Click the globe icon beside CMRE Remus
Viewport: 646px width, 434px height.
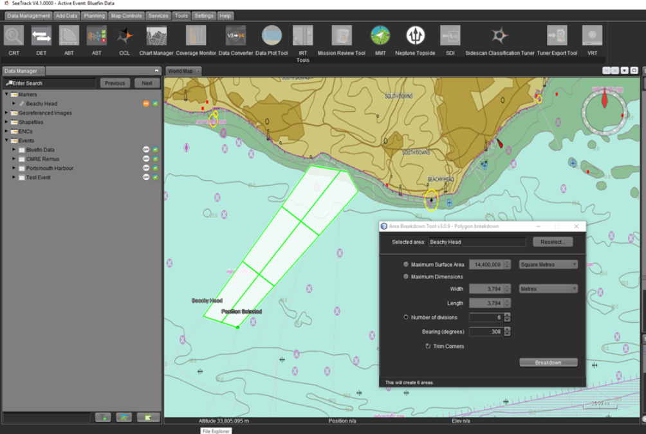(155, 159)
